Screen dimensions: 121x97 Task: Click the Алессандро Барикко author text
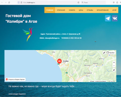point(17,94)
